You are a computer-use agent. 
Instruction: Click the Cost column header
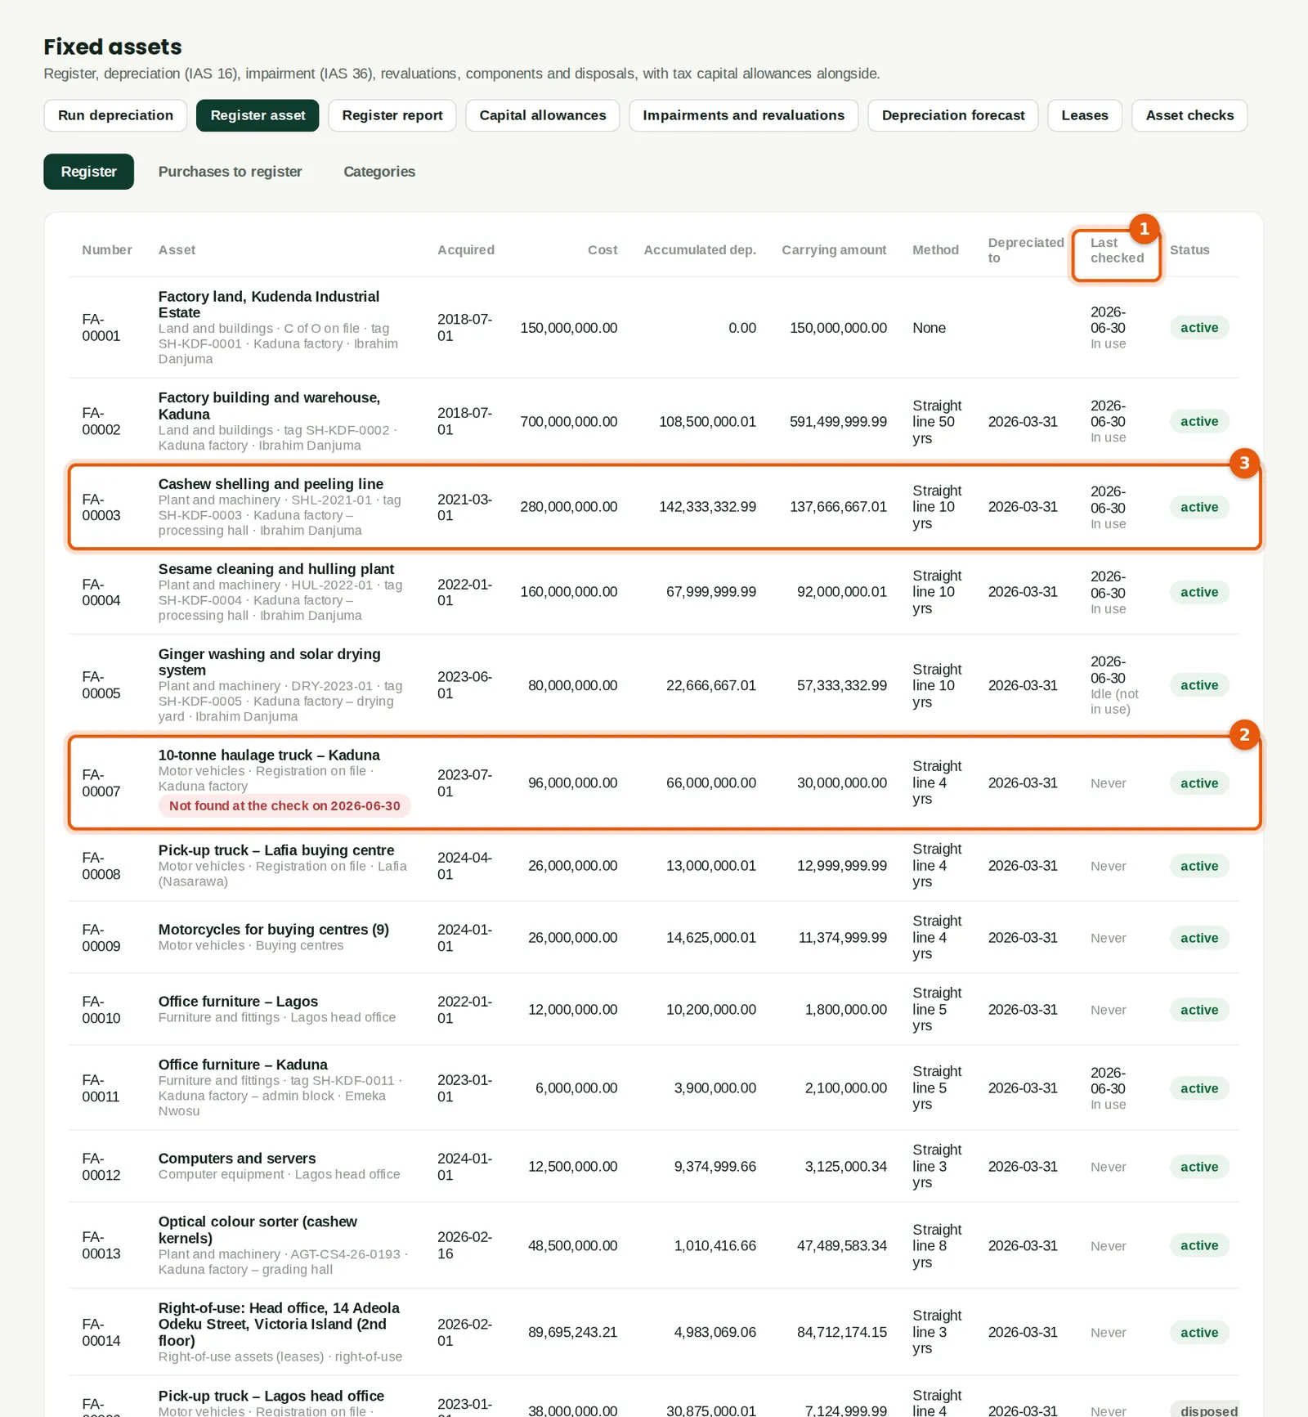602,250
